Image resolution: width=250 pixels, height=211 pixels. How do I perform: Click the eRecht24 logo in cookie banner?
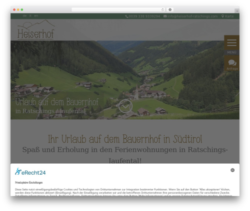tap(30, 172)
